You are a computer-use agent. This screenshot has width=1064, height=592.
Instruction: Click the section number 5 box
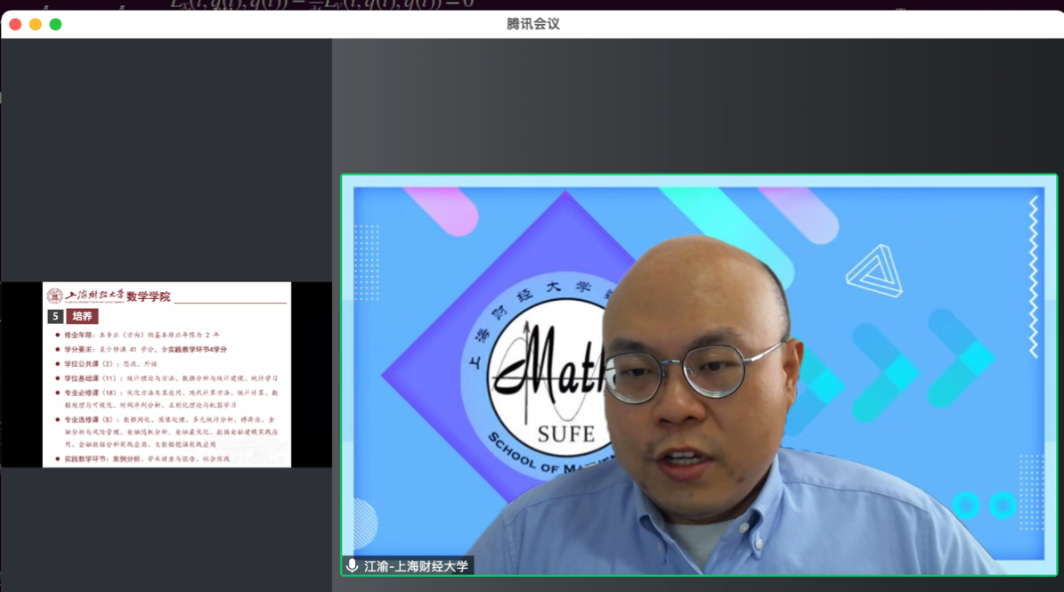tap(55, 316)
